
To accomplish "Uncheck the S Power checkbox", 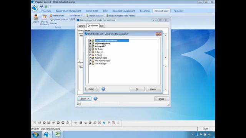I will [x=90, y=55].
